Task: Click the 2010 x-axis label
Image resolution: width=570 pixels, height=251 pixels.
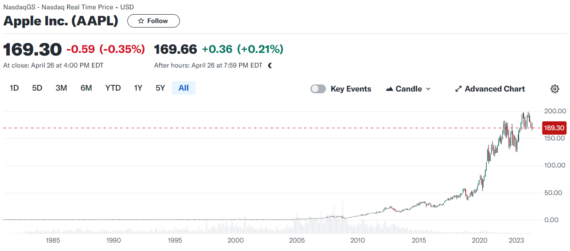Action: pyautogui.click(x=358, y=240)
